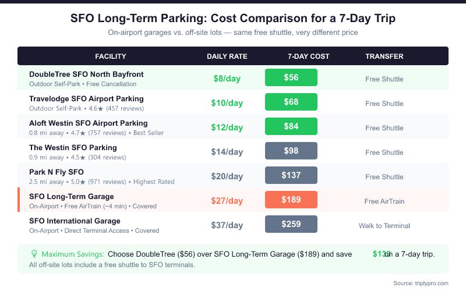Click The Westin SFO Parking name
Screen dimensions: 466x291
pos(73,148)
